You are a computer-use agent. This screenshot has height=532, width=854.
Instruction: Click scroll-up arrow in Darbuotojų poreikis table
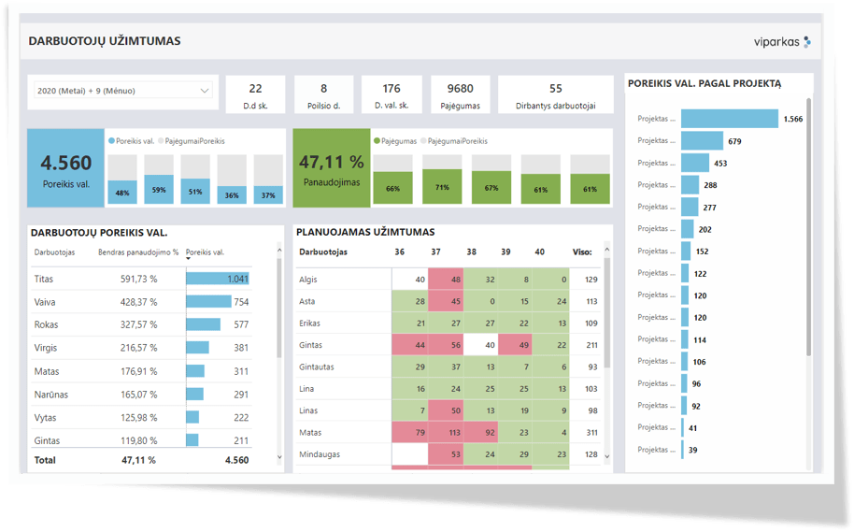(x=279, y=250)
